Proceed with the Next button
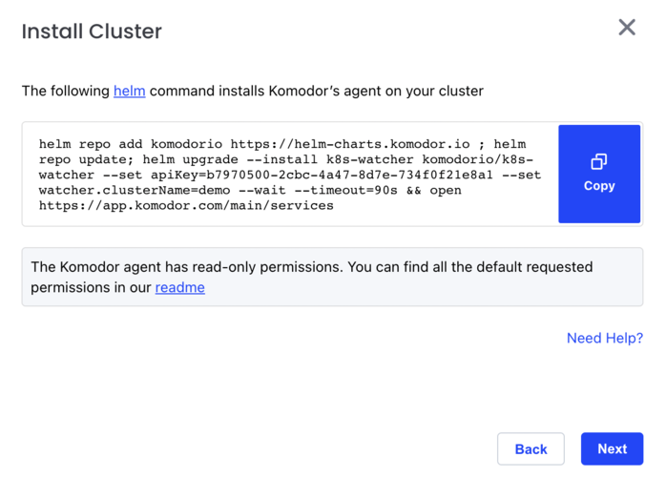 [612, 449]
